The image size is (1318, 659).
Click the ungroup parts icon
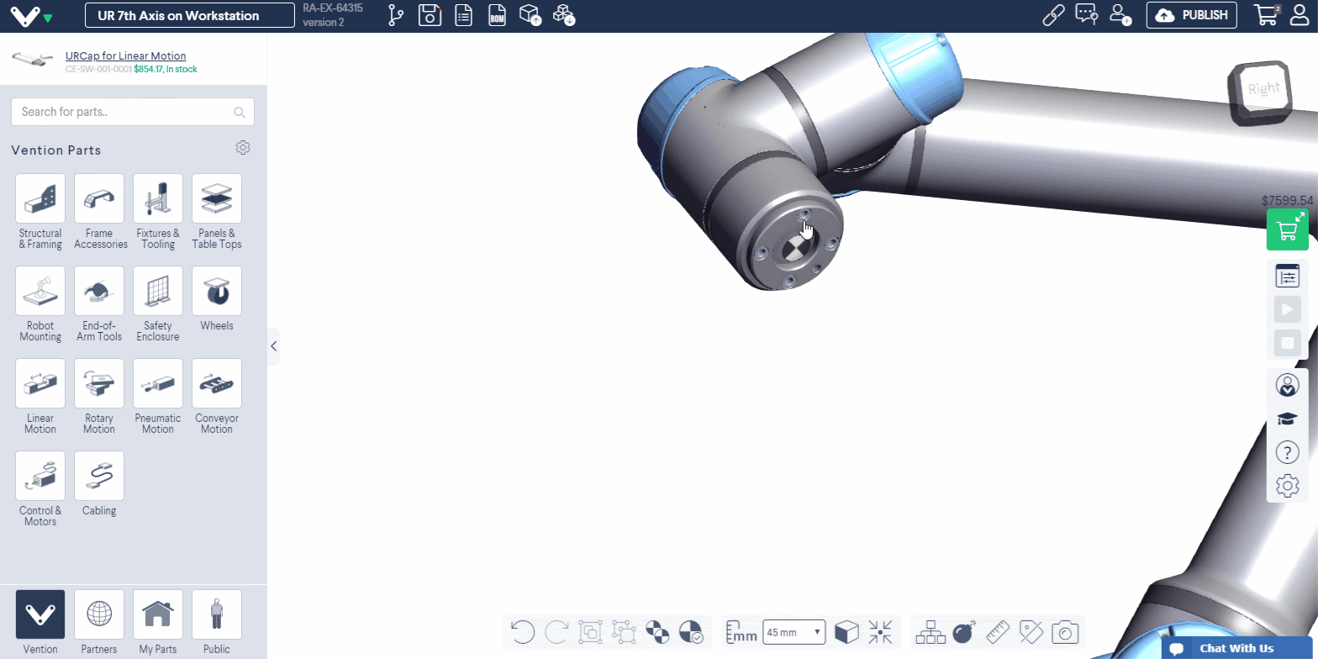(623, 632)
